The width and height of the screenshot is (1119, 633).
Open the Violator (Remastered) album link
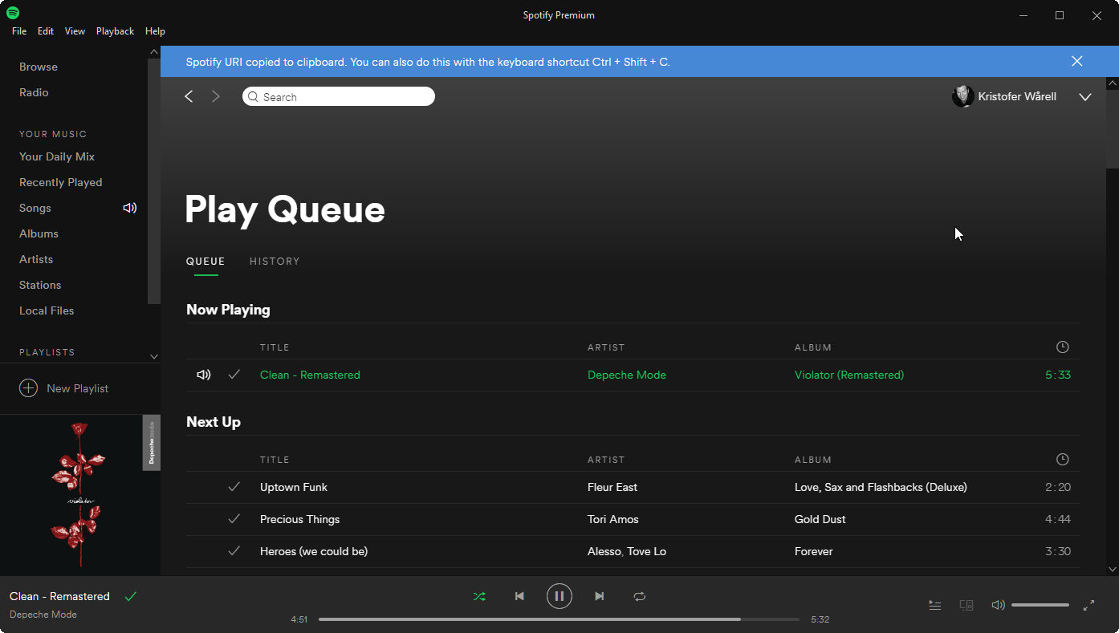coord(849,375)
